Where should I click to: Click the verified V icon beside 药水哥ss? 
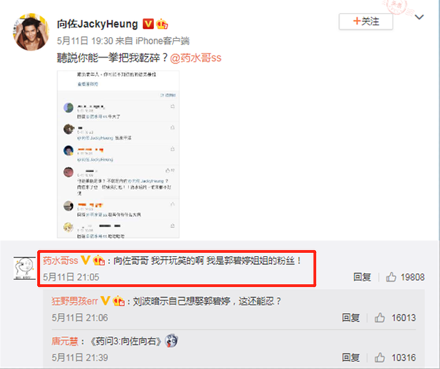85,261
